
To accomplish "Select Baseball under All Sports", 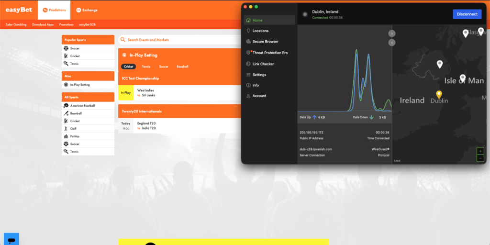I will point(88,113).
